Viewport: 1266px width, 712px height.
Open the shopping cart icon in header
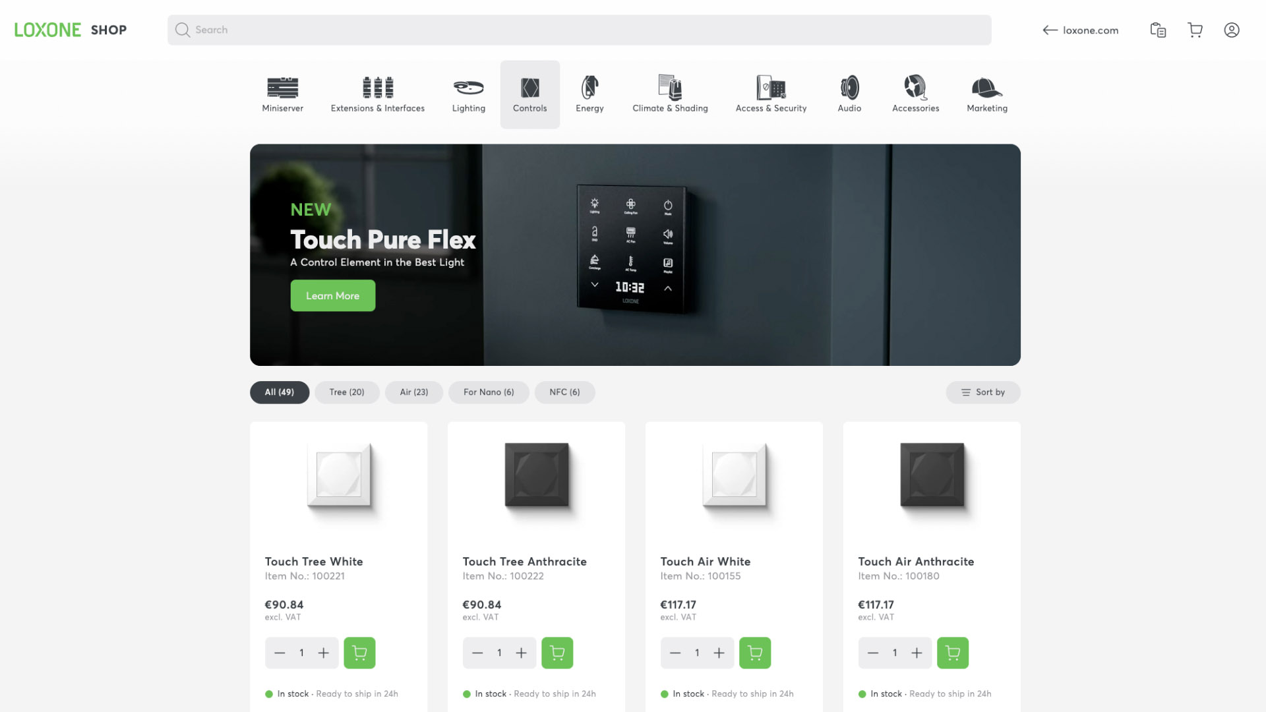tap(1195, 30)
